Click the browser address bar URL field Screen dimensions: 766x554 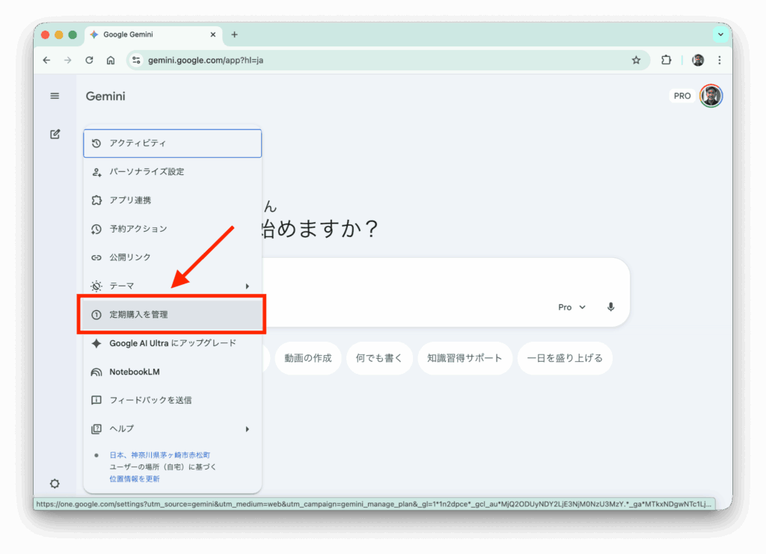click(374, 61)
